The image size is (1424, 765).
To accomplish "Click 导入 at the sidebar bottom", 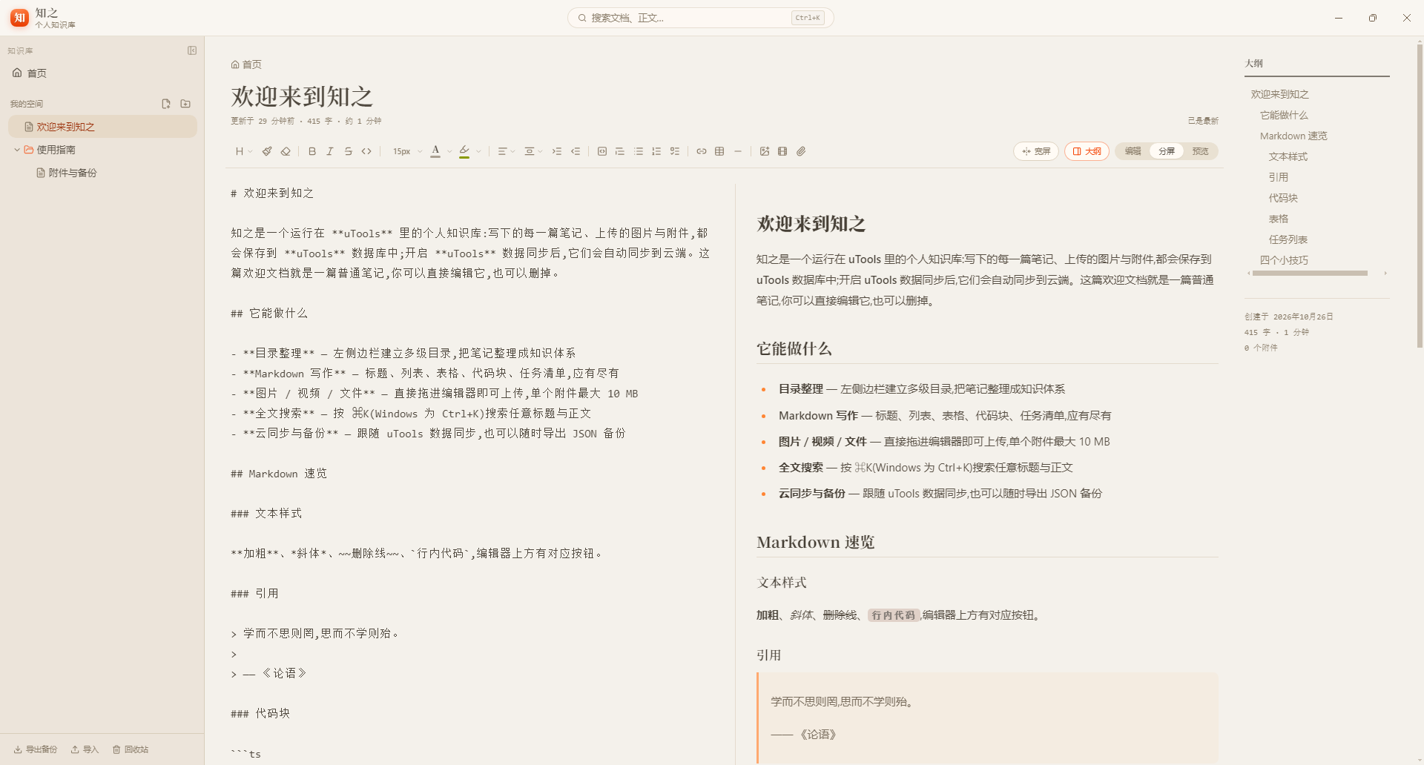I will pyautogui.click(x=85, y=749).
